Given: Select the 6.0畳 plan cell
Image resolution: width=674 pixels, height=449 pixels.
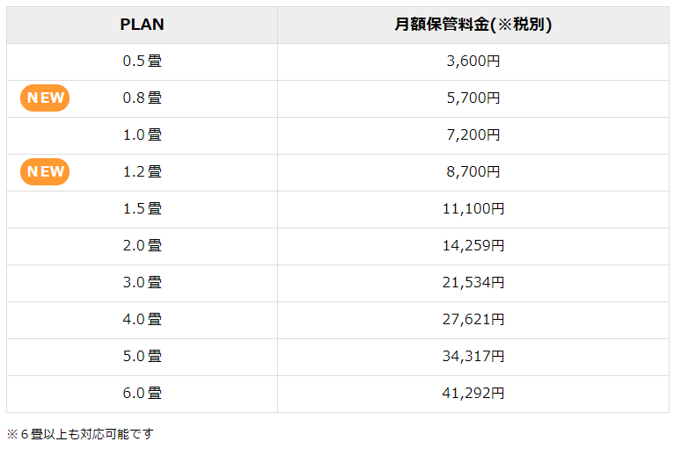Looking at the screenshot, I should [x=142, y=394].
